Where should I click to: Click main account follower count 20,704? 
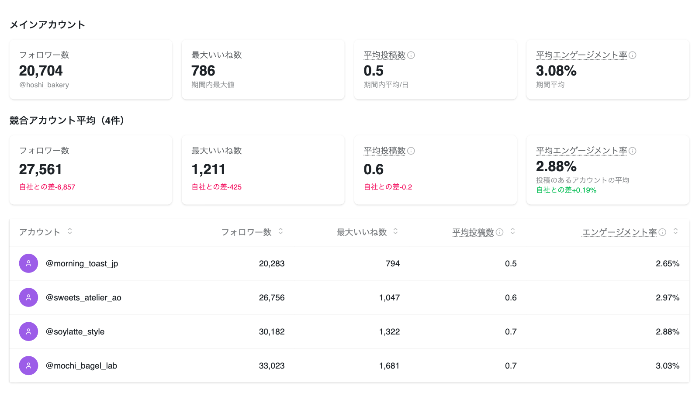tap(41, 71)
